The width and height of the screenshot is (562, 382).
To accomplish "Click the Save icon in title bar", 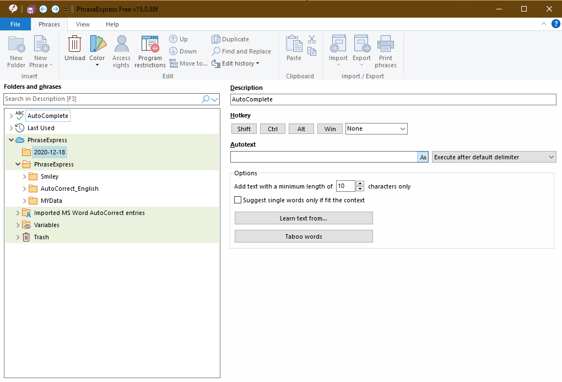I will [x=31, y=9].
